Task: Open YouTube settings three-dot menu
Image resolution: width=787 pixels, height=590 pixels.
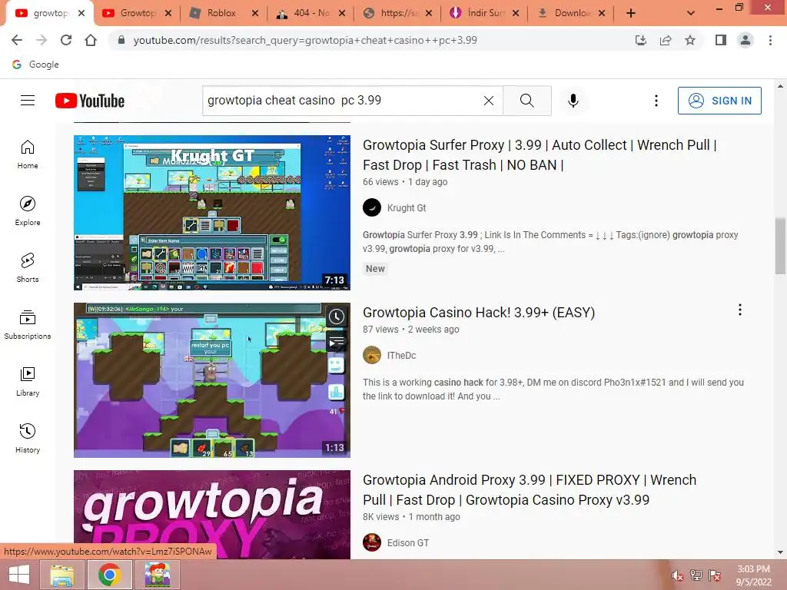Action: [x=656, y=101]
